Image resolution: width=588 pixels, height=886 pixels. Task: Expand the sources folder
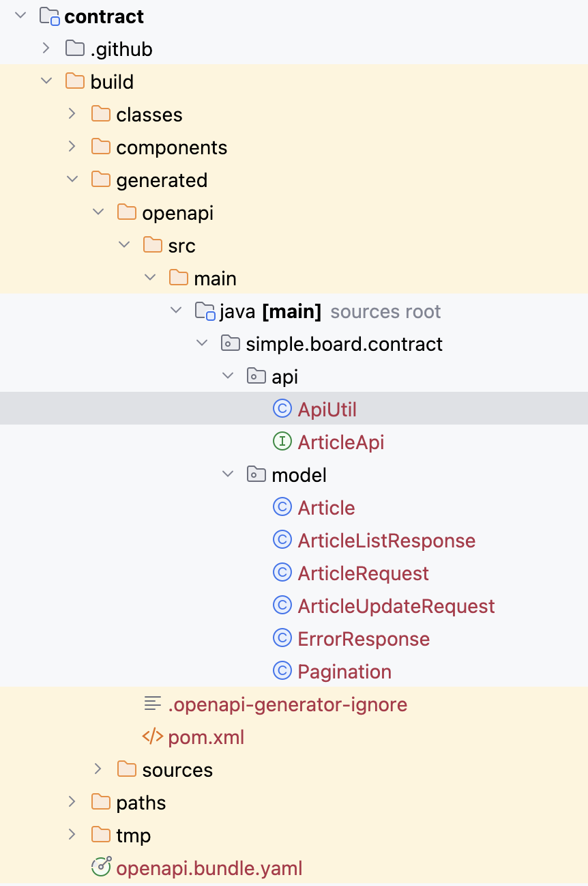[98, 769]
